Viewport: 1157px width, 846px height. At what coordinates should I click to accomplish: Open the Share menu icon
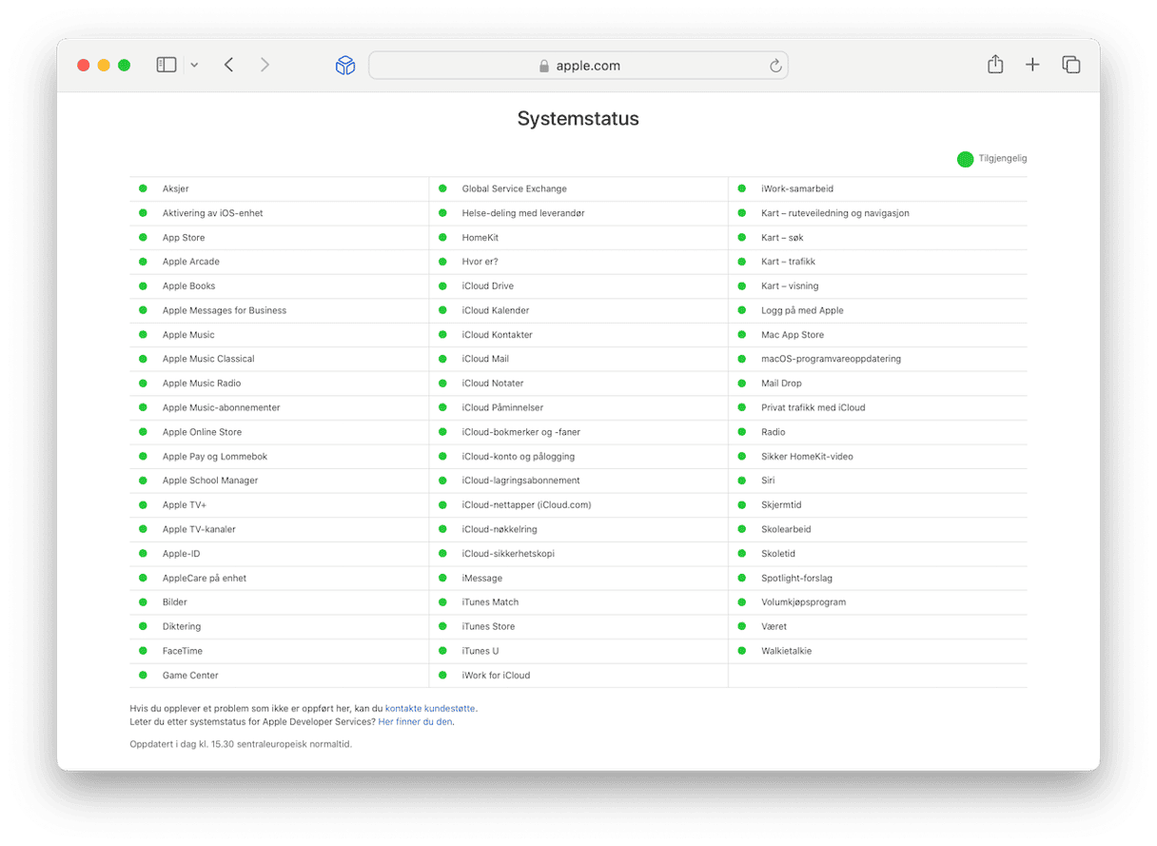tap(995, 64)
